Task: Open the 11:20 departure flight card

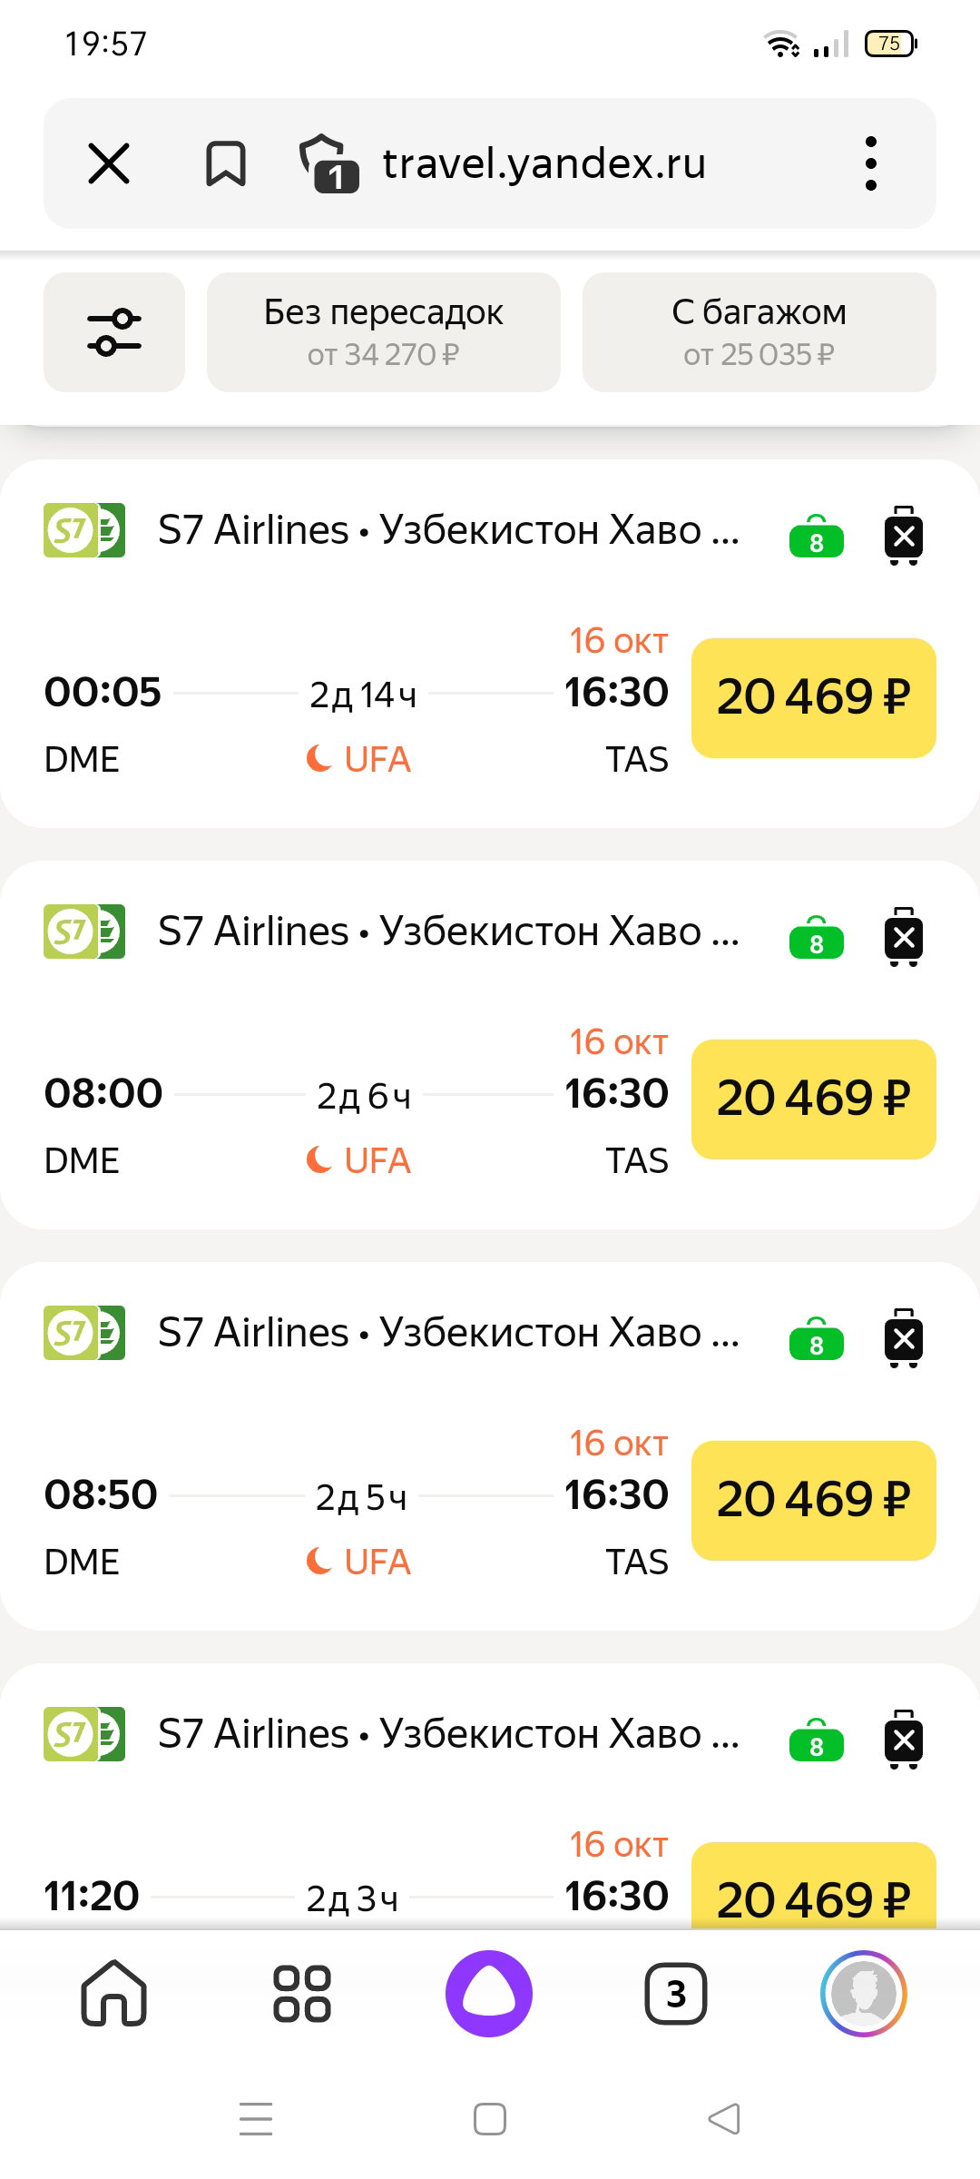Action: 490,1796
